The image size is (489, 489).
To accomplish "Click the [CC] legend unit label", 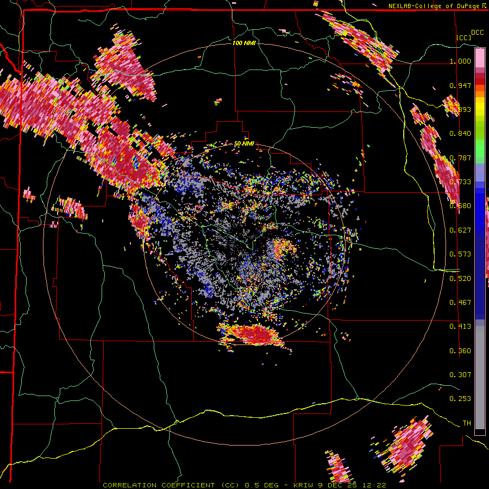I will coord(463,37).
